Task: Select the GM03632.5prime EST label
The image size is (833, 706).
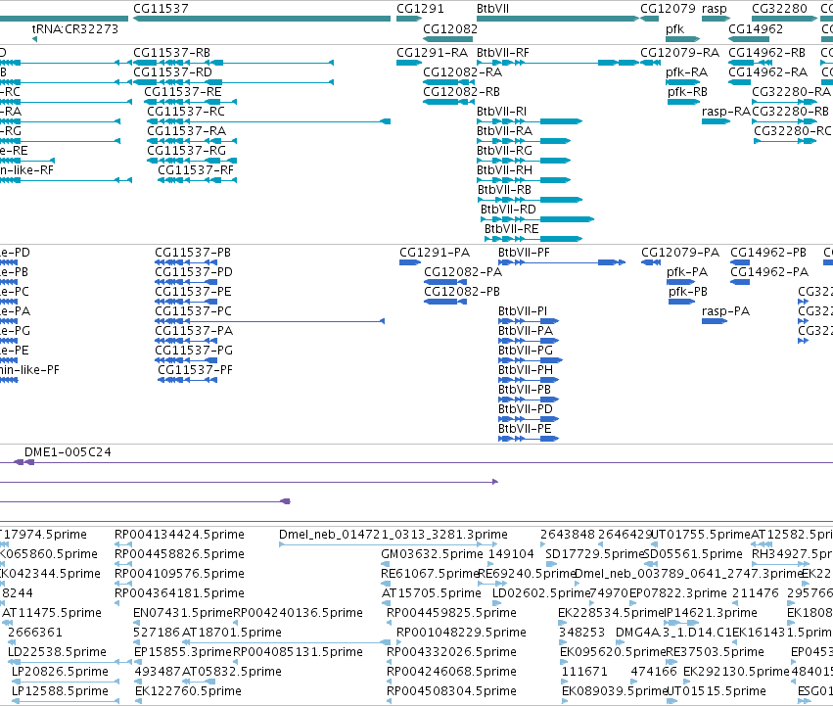Action: coord(432,554)
